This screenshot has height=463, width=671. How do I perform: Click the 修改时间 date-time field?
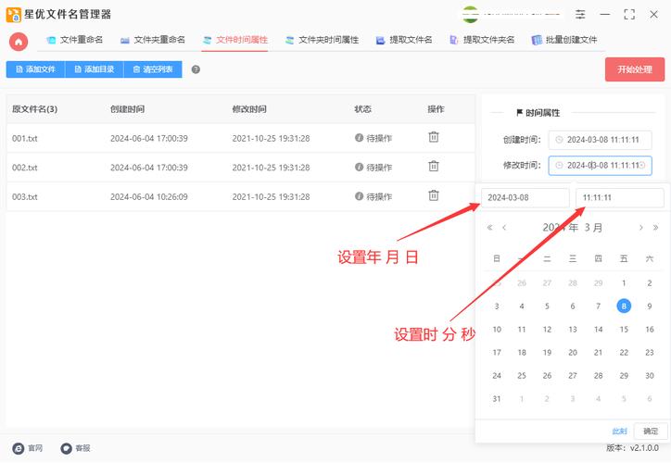600,166
